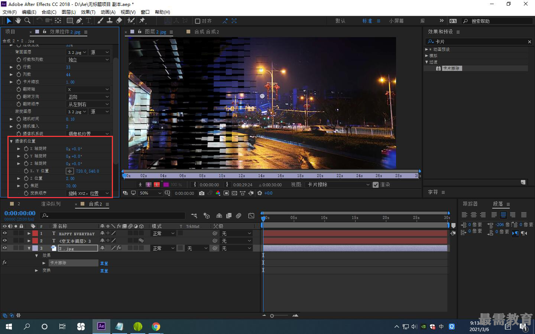Switch to the 项目 panel tab

click(10, 32)
